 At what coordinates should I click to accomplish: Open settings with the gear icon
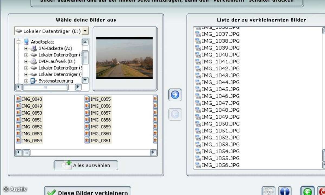point(268,191)
